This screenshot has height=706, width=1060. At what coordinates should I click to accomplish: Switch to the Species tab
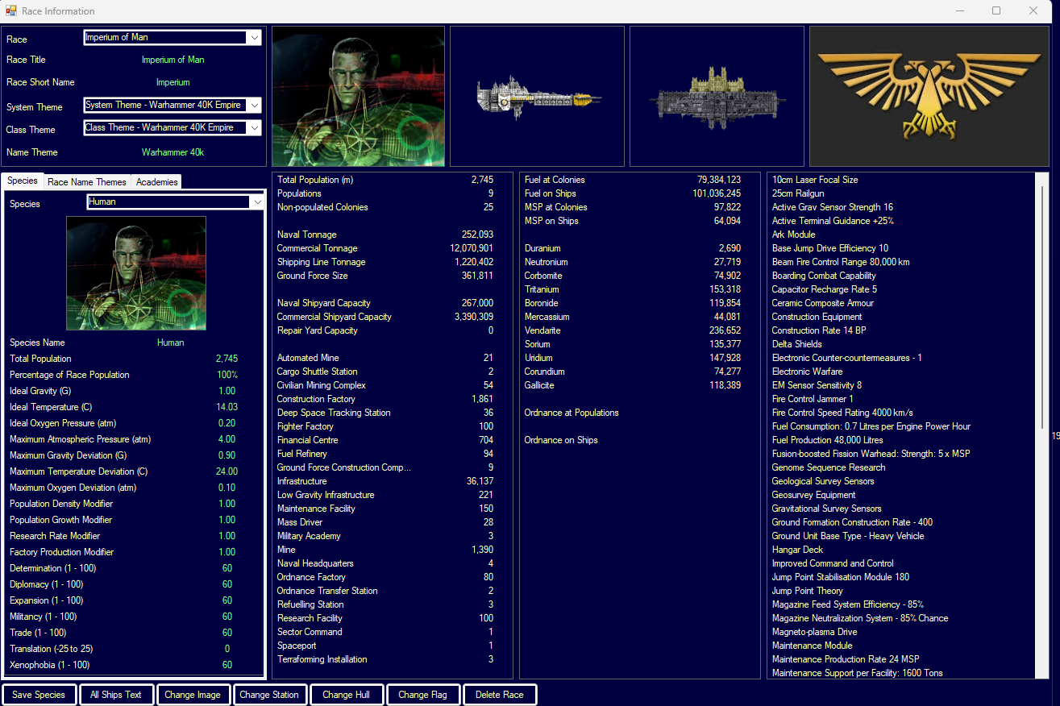pyautogui.click(x=23, y=181)
